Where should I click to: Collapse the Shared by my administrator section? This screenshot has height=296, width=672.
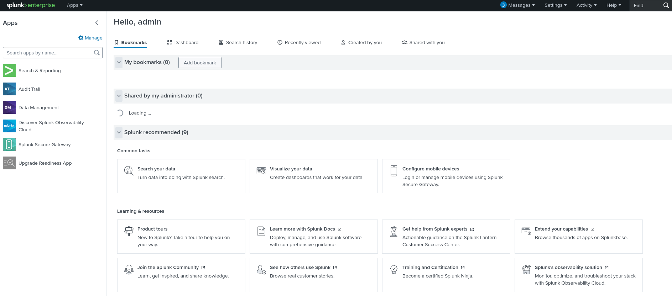click(x=119, y=96)
